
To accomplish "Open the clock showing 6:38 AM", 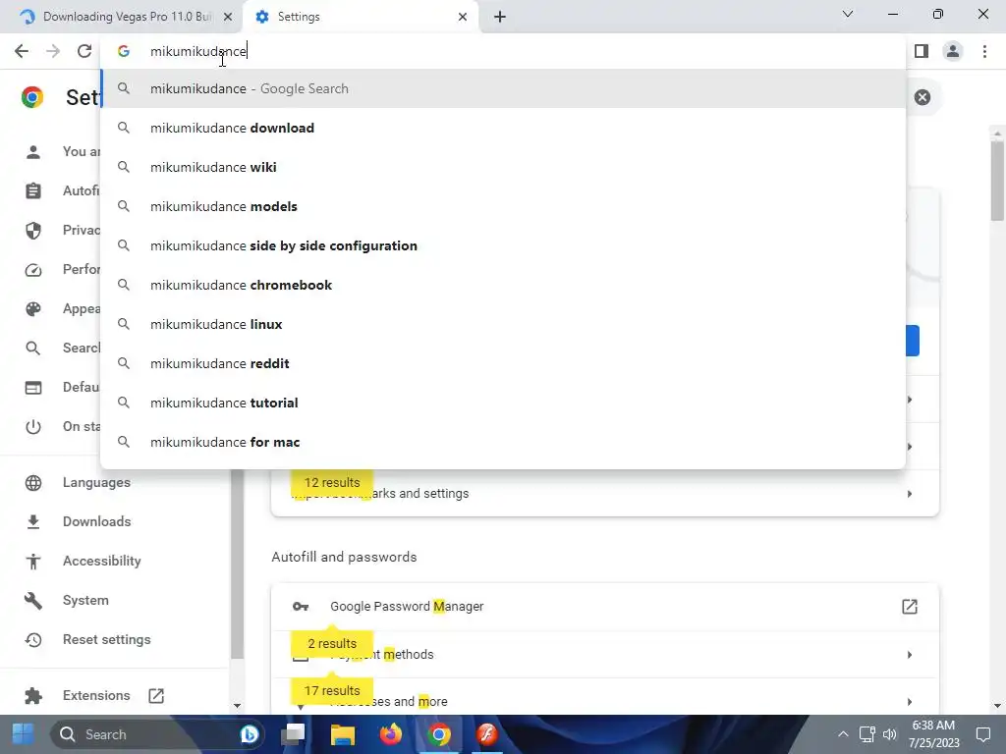I will (x=933, y=734).
